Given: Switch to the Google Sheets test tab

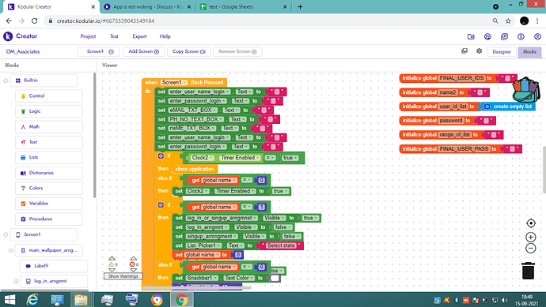Looking at the screenshot, I should [x=242, y=6].
